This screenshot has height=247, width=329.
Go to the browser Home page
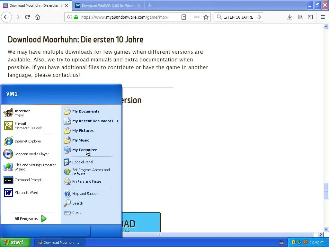(x=38, y=17)
